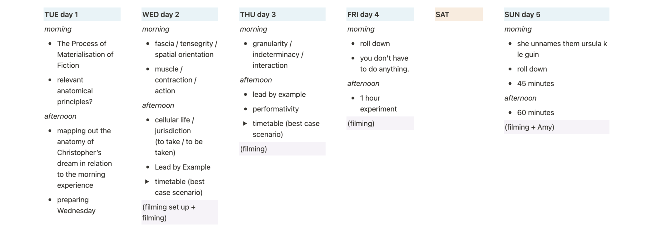This screenshot has width=653, height=232.
Task: Click the "(filming set up + filming)" callout
Action: 179,212
